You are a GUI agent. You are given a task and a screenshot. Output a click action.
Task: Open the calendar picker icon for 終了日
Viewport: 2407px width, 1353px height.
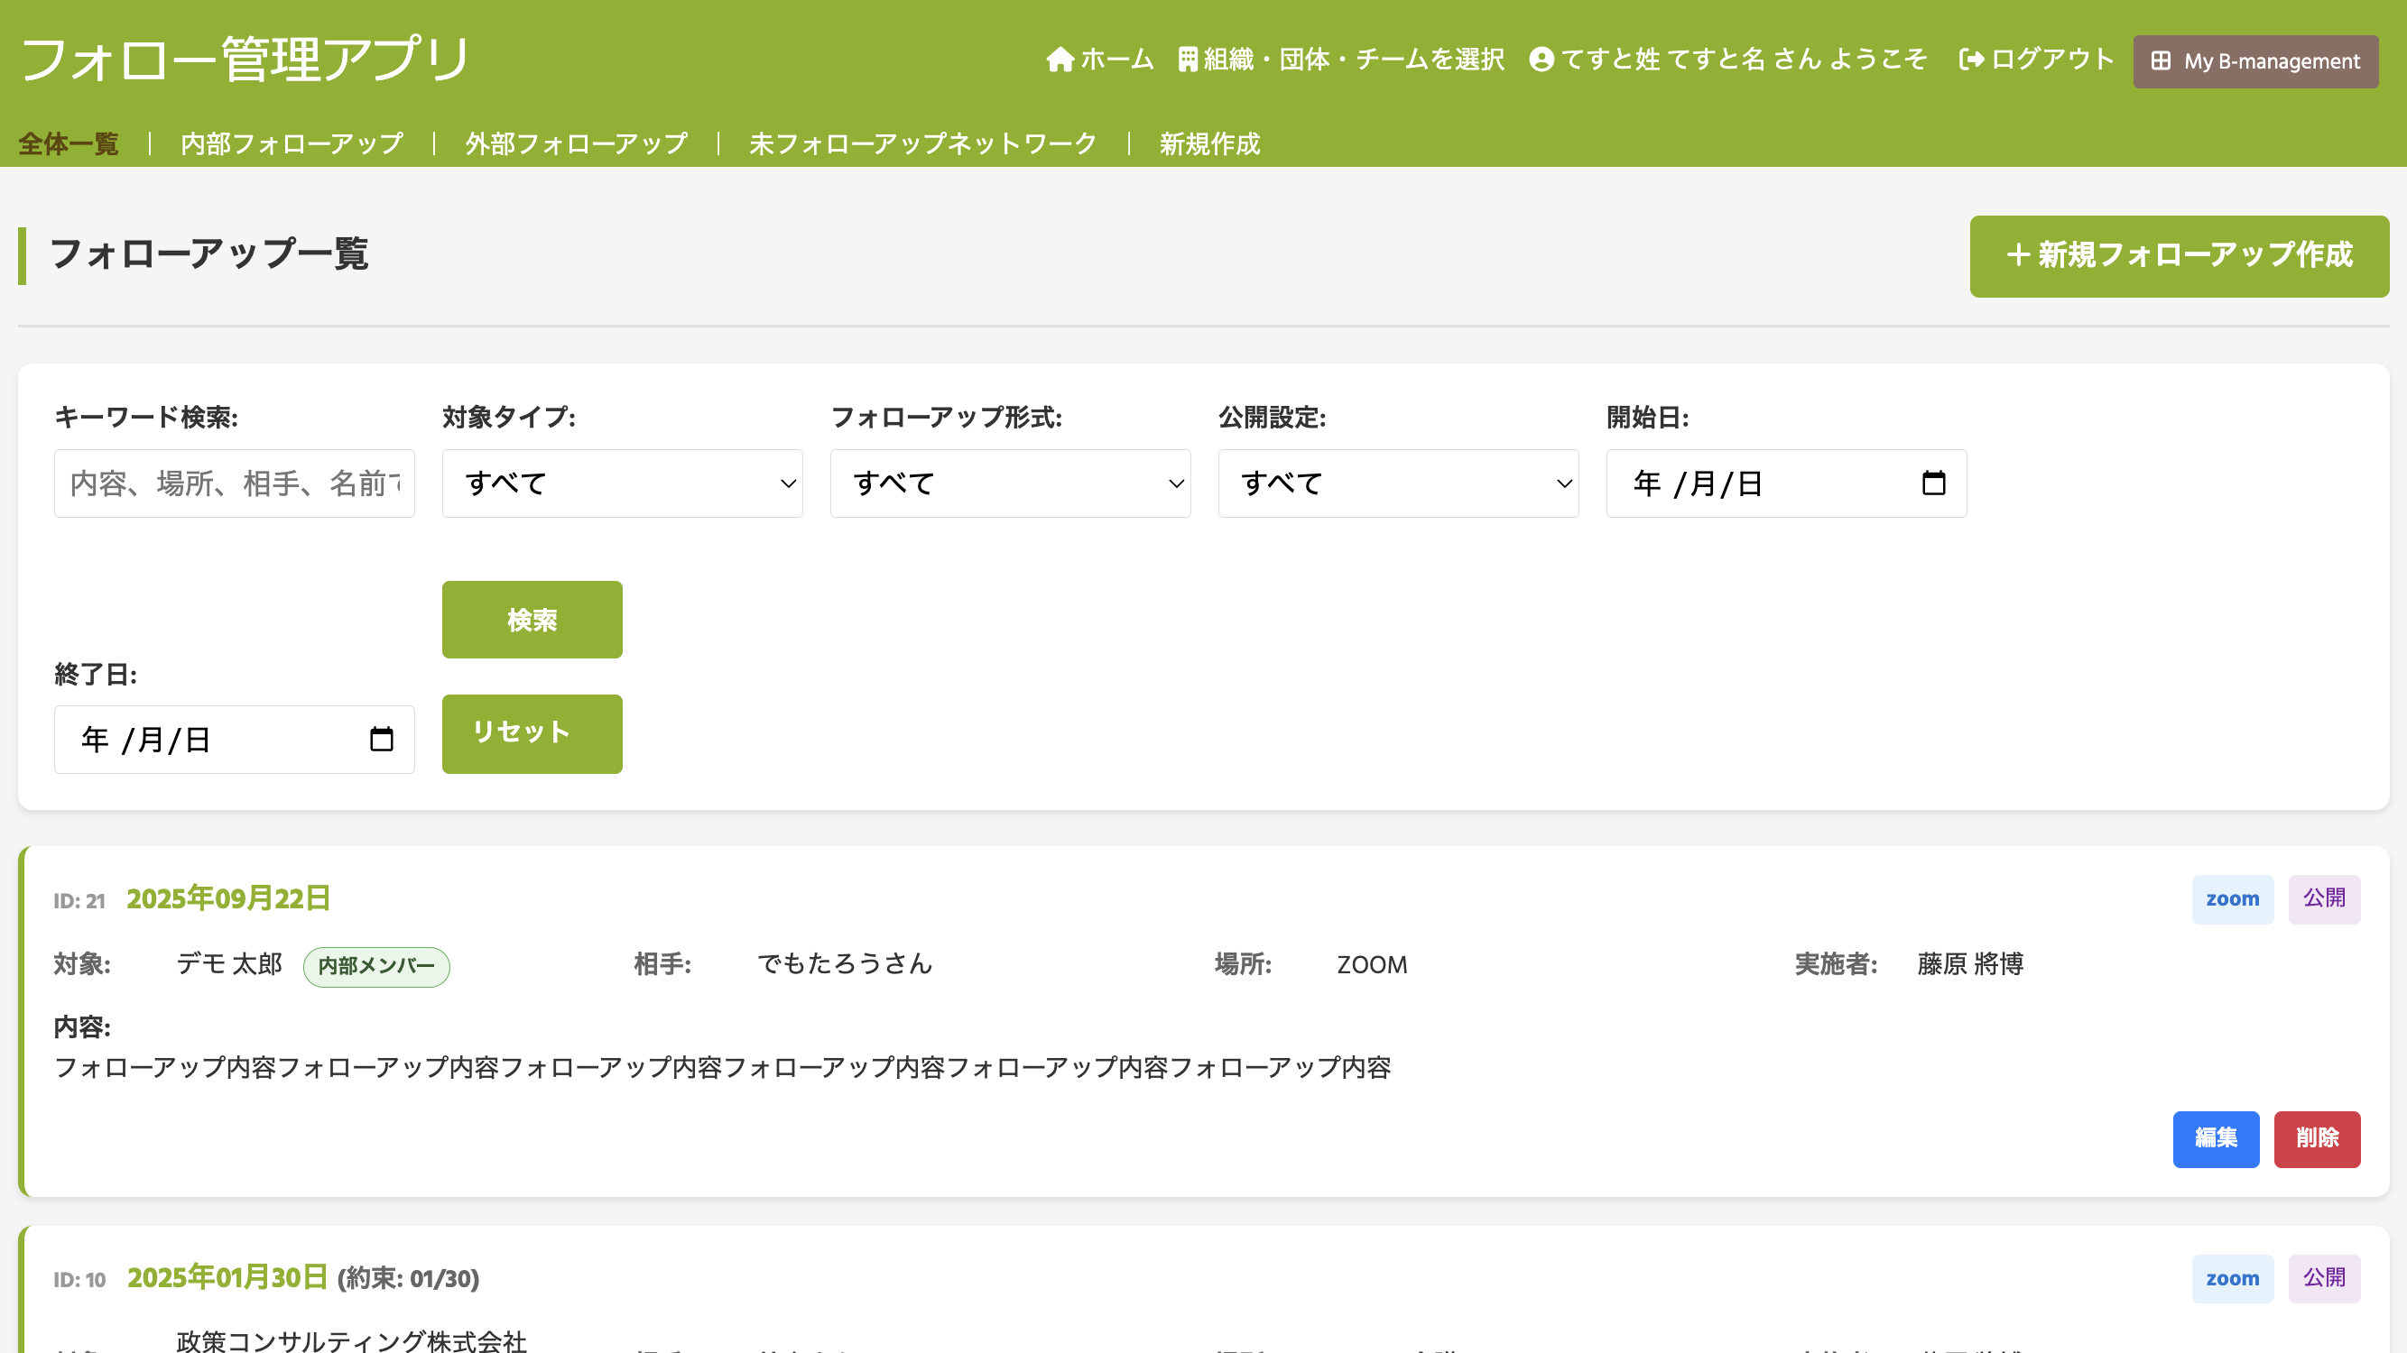[381, 740]
